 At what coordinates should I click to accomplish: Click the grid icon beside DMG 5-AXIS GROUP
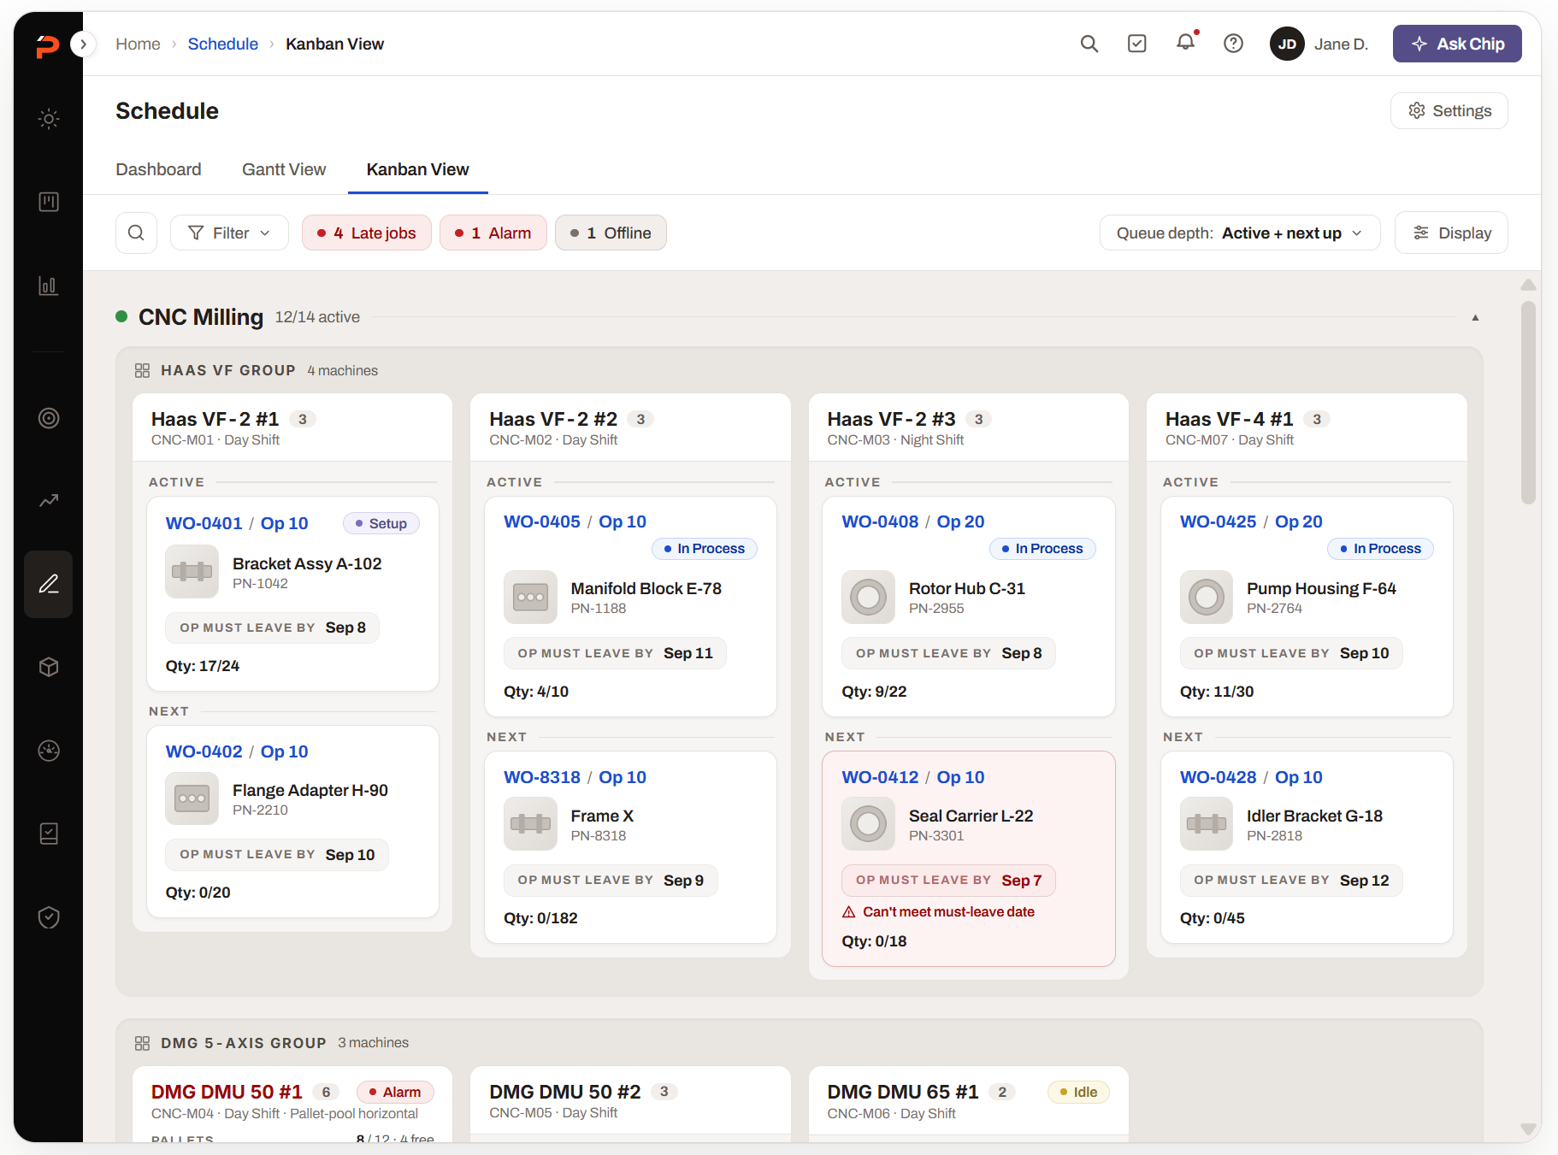point(142,1043)
